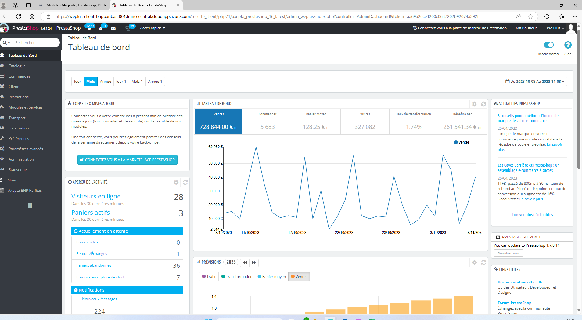Refresh the Tableau de bord panel

[483, 104]
